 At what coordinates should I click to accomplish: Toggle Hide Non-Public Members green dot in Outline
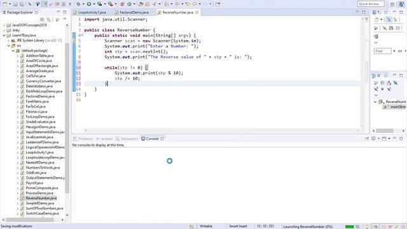382,89
